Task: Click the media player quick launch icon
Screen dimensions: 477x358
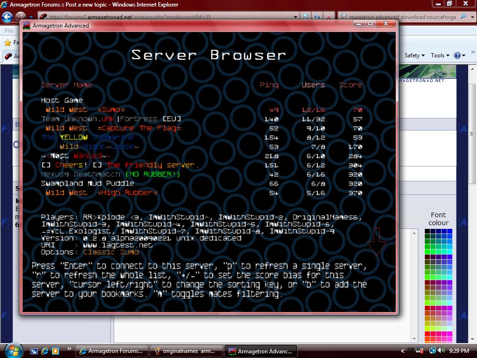Action: tap(55, 351)
